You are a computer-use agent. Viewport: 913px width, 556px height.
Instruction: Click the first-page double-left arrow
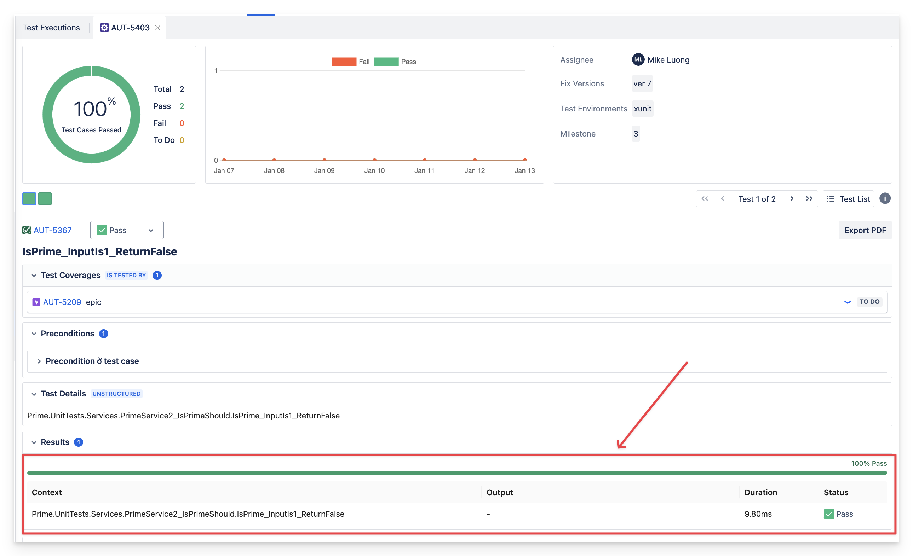click(705, 199)
